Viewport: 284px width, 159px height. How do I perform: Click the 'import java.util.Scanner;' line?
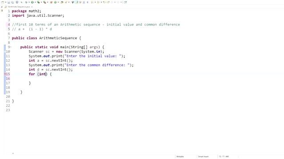coord(38,15)
